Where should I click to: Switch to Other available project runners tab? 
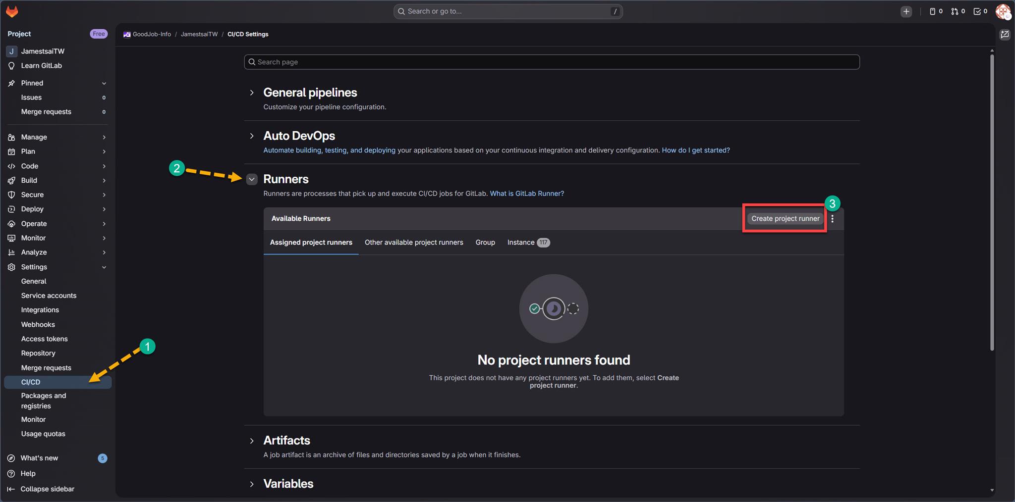click(414, 243)
